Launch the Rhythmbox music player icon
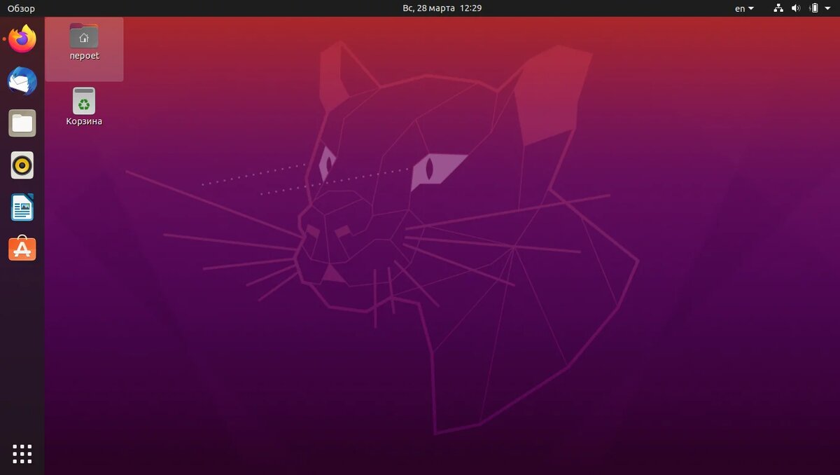The width and height of the screenshot is (840, 475). 22,165
